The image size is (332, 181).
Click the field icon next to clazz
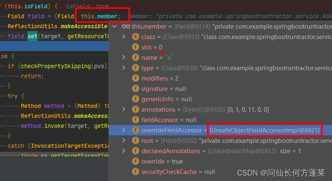(x=136, y=37)
